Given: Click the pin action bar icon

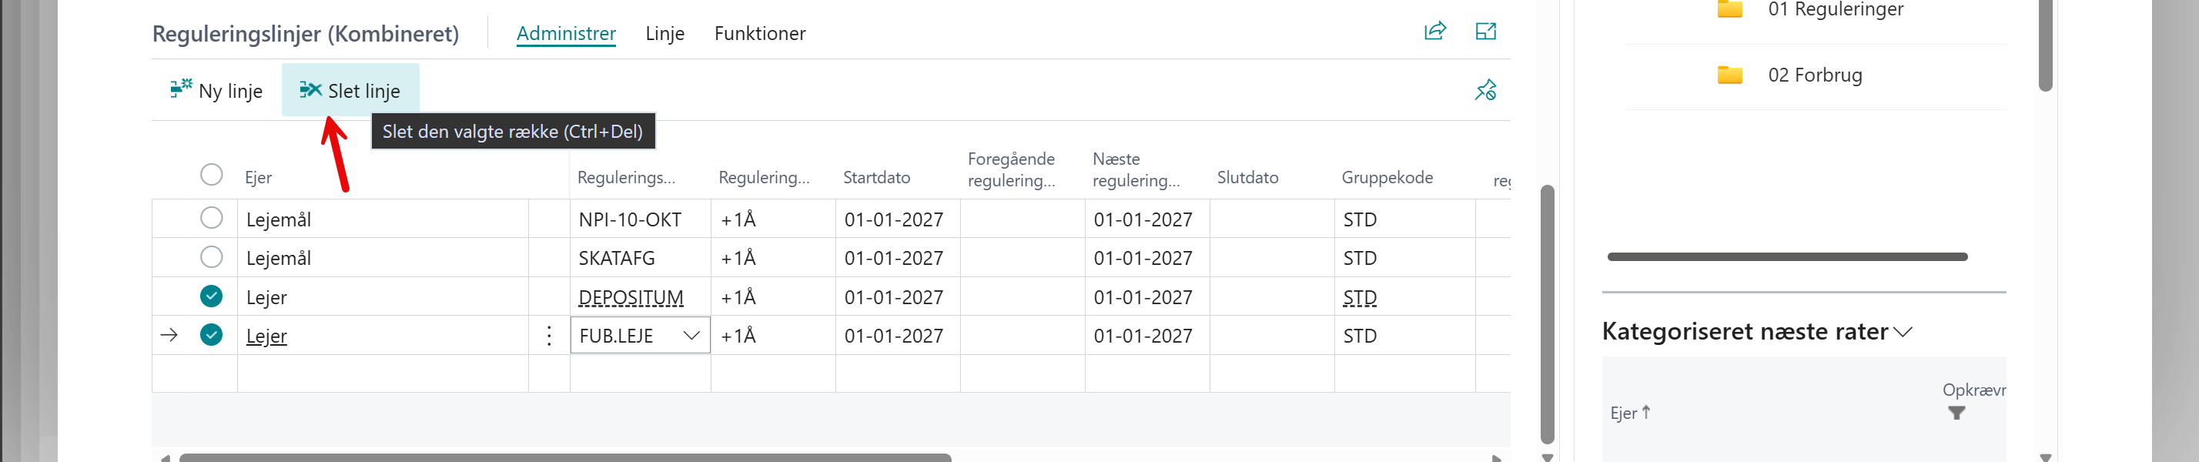Looking at the screenshot, I should coord(1485,89).
